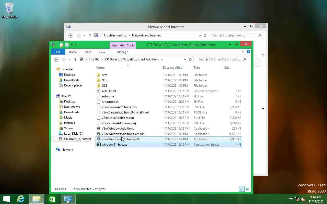Open the Windows Start button
Viewport: 327px width, 204px height.
coord(6,199)
